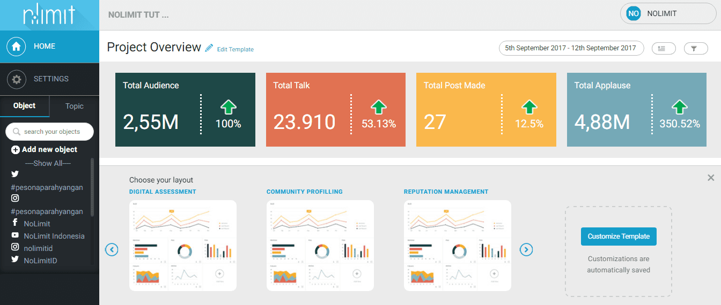Open the NOLIMIT account menu
The width and height of the screenshot is (721, 305).
click(668, 14)
